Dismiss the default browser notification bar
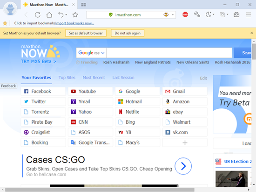Image resolution: width=256 pixels, height=192 pixels. click(252, 33)
